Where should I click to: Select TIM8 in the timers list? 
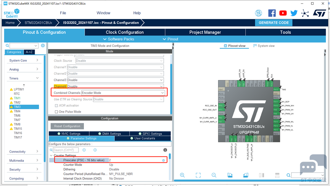(17, 124)
